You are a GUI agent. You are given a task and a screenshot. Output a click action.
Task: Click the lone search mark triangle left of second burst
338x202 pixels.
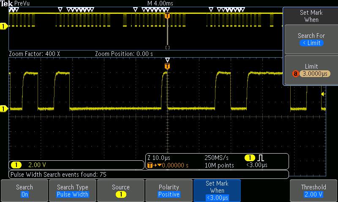coord(60,10)
